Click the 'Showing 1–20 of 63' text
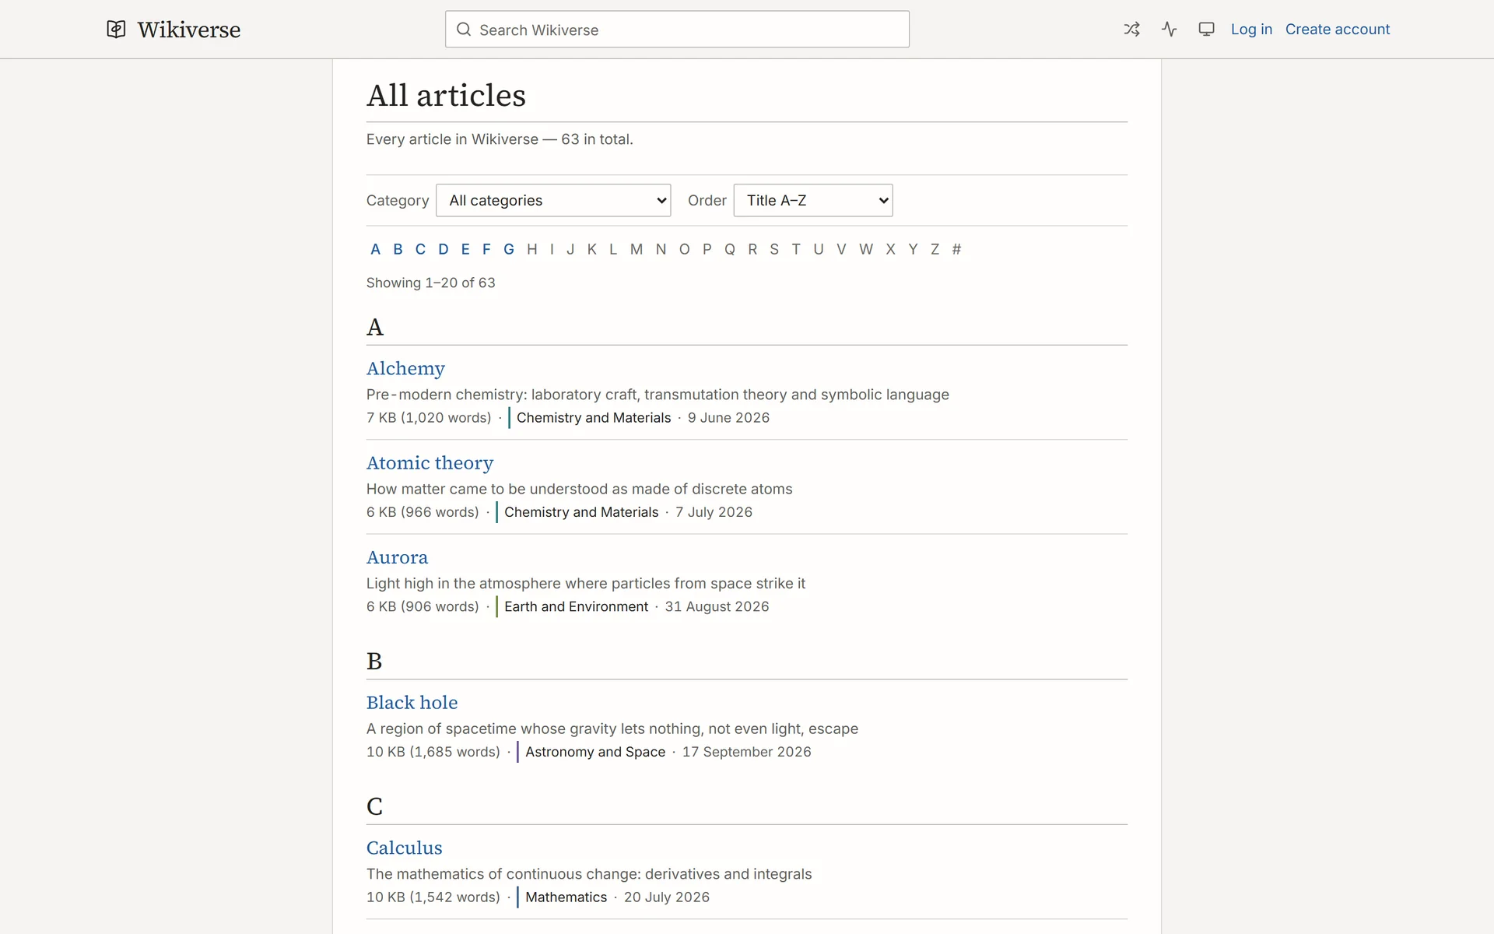The image size is (1494, 934). tap(430, 283)
